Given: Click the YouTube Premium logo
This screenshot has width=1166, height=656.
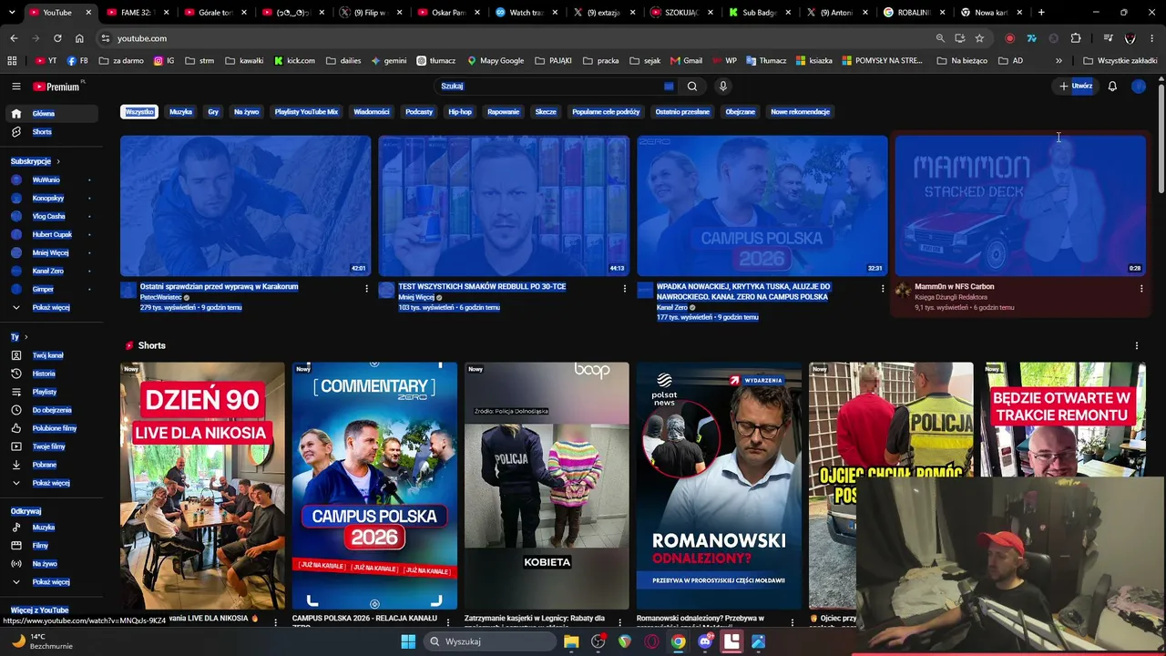Looking at the screenshot, I should point(56,87).
